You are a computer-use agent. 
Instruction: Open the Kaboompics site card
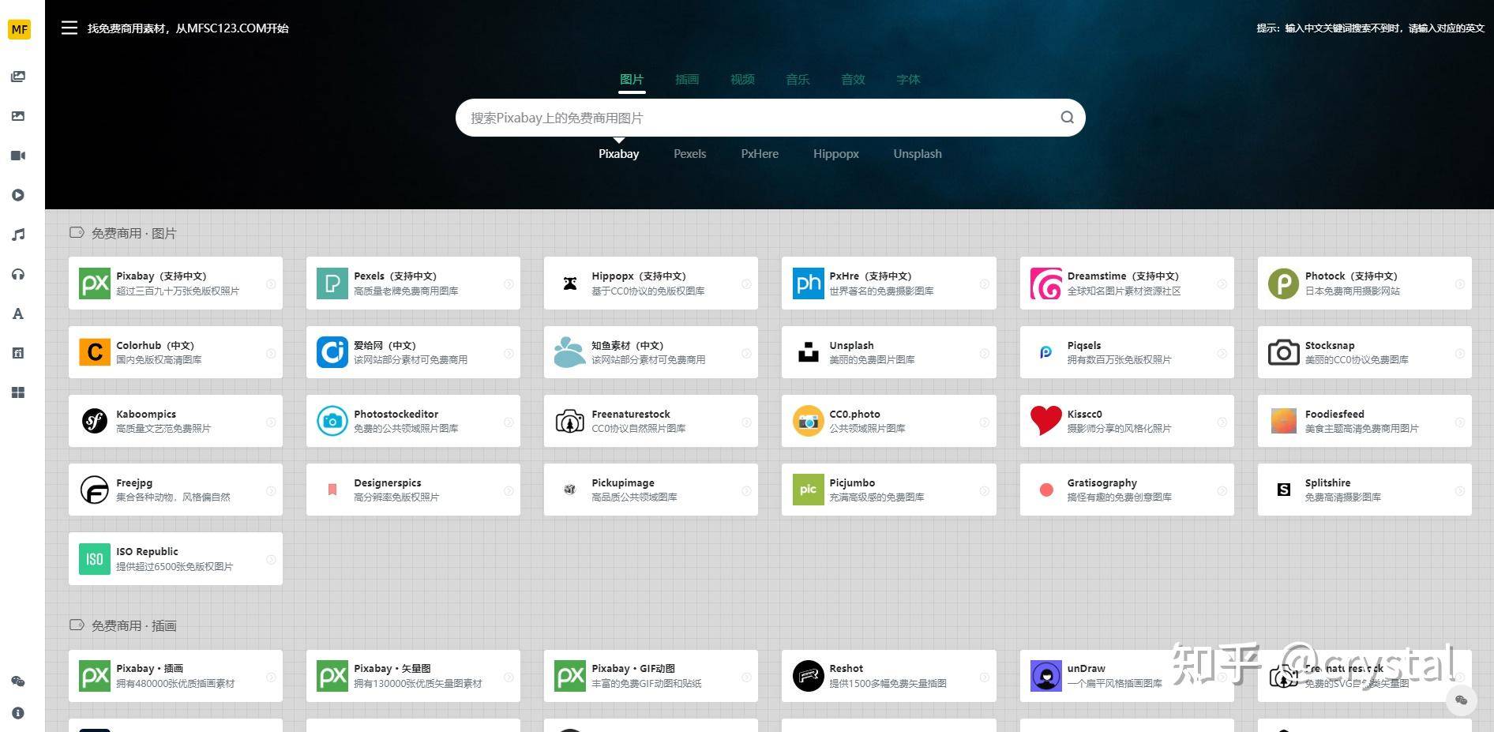tap(175, 421)
